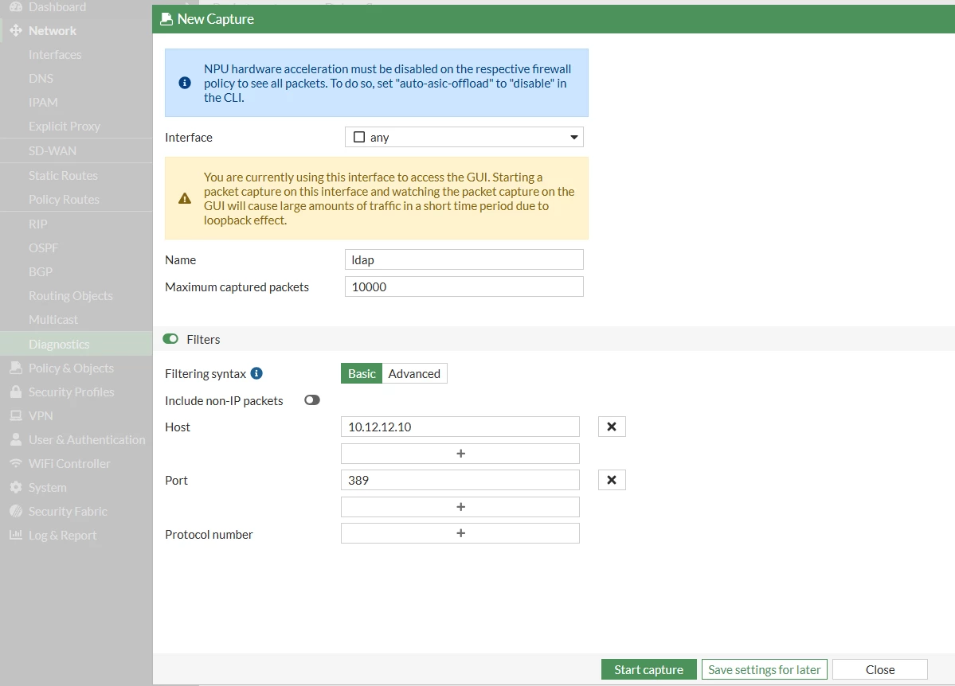Viewport: 955px width, 686px height.
Task: Click the Security Fabric sidebar icon
Action: tap(16, 511)
